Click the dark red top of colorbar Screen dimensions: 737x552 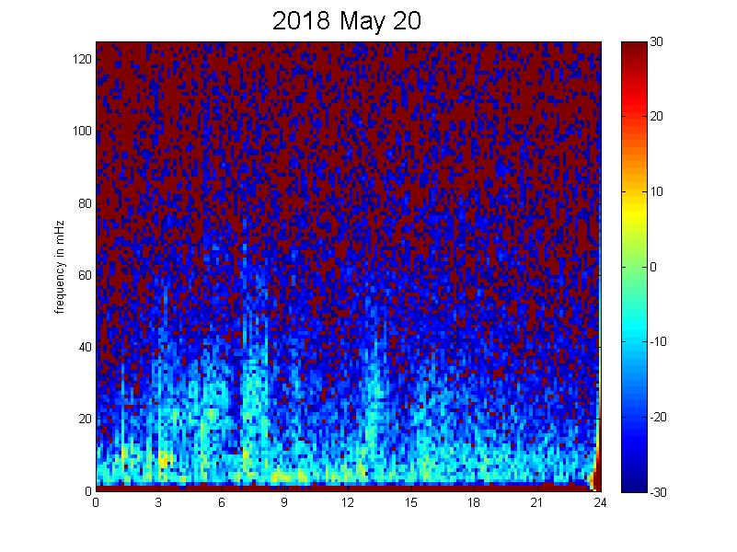coord(634,50)
